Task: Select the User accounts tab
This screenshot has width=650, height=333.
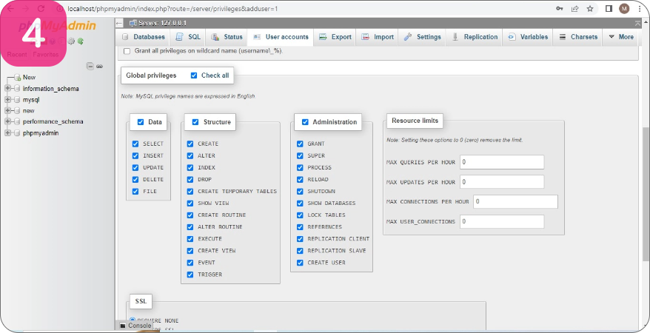Action: (x=281, y=37)
